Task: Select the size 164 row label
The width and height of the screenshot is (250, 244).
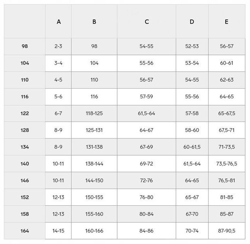Action: click(x=25, y=231)
